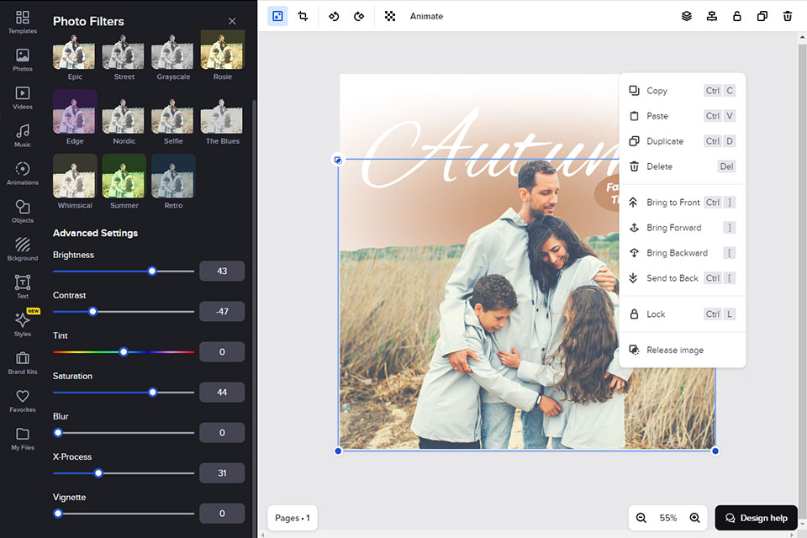Click the Saturation slider handle
The height and width of the screenshot is (538, 807).
pyautogui.click(x=152, y=393)
